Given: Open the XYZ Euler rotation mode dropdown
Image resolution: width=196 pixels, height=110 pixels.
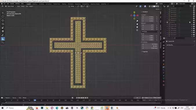Looking at the screenshot, I should click(150, 32).
